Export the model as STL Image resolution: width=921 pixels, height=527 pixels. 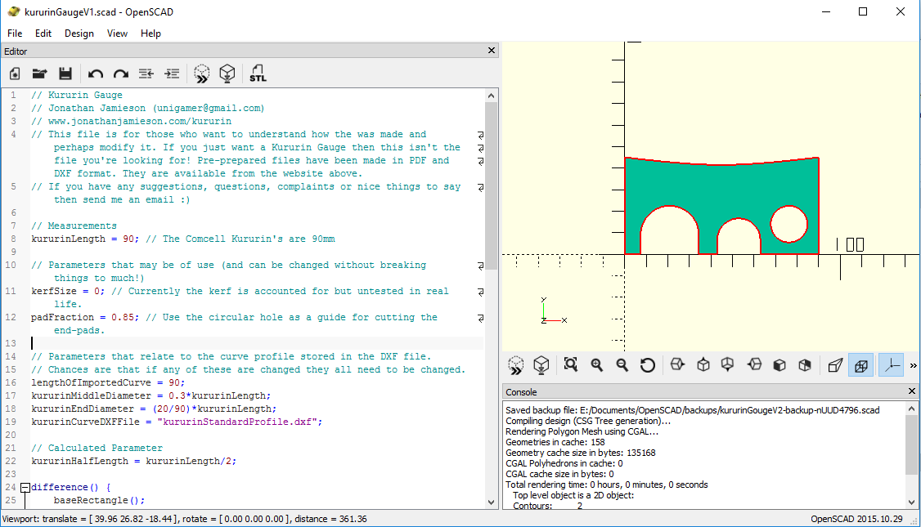click(x=258, y=74)
